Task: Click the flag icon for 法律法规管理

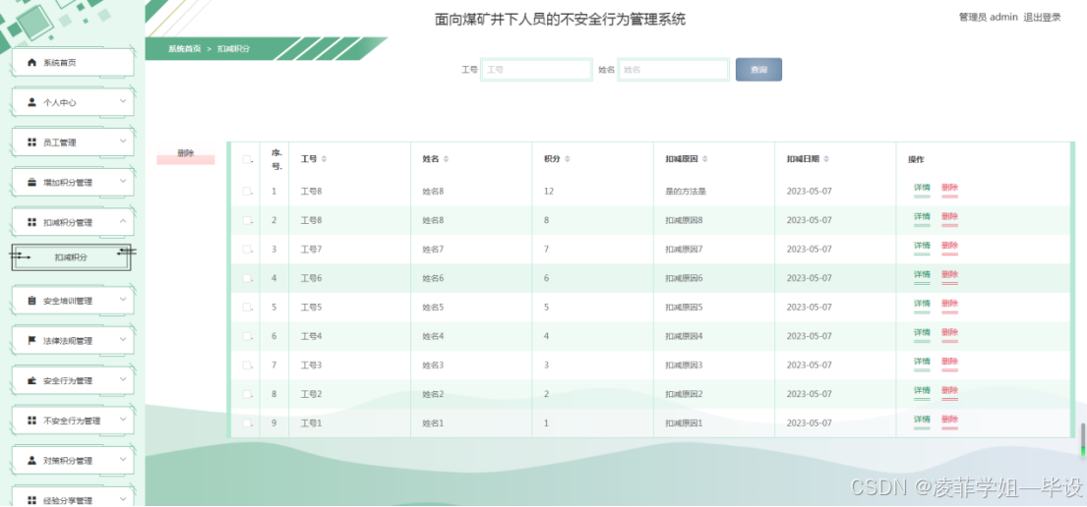Action: click(x=31, y=341)
